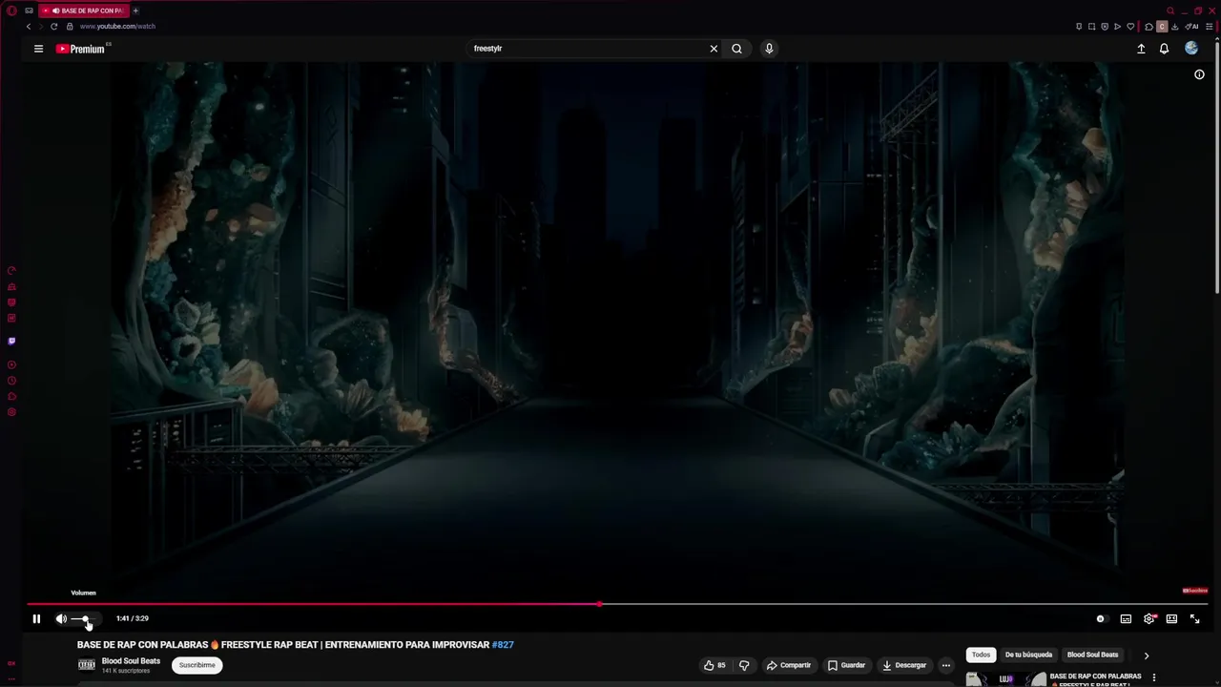
Task: Open the sidebar settings gear icon
Action: [x=11, y=412]
